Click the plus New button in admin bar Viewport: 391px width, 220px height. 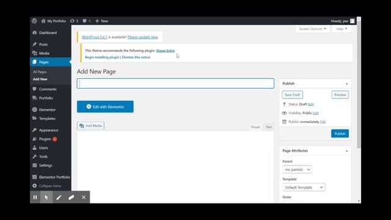pyautogui.click(x=102, y=21)
